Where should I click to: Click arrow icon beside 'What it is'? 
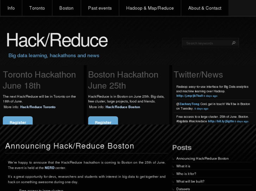[173, 166]
